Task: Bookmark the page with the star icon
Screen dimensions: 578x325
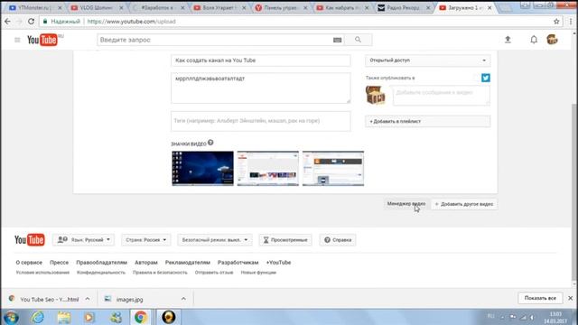Action: tap(556, 22)
